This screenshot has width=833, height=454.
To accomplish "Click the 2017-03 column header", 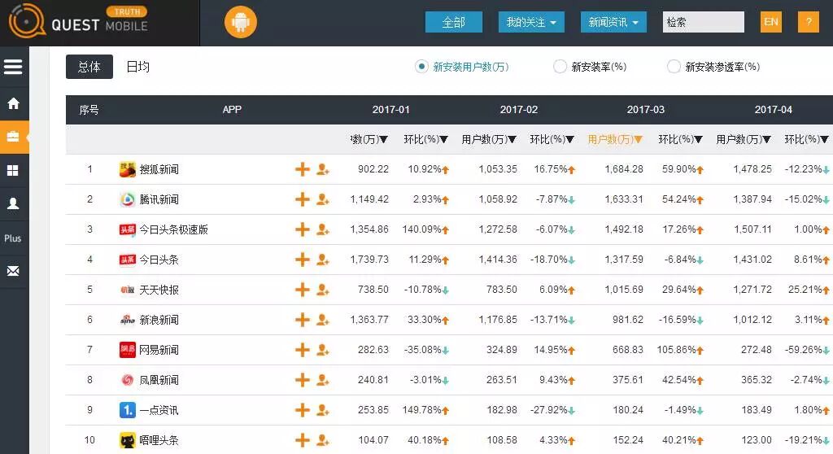I will 645,110.
